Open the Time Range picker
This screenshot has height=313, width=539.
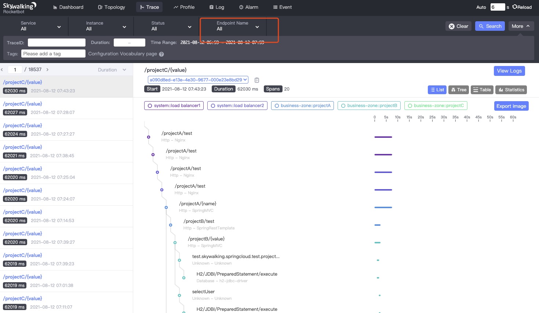coord(222,43)
